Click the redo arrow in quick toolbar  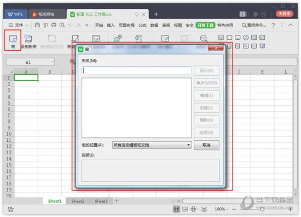point(78,25)
